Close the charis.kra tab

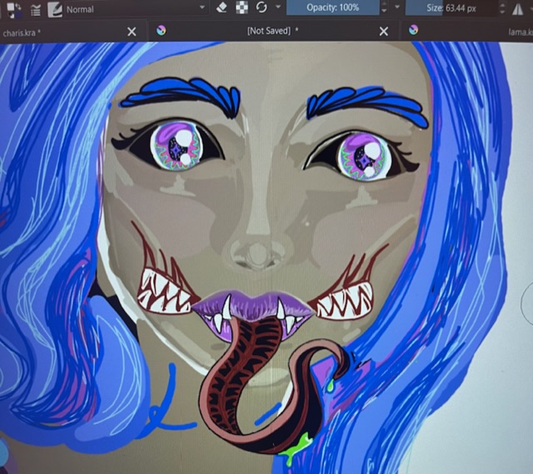pyautogui.click(x=132, y=31)
